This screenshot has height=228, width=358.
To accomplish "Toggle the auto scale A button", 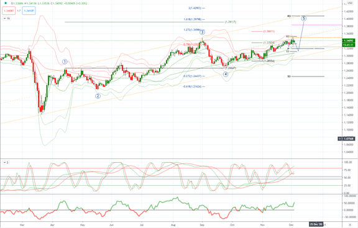I will (350, 225).
